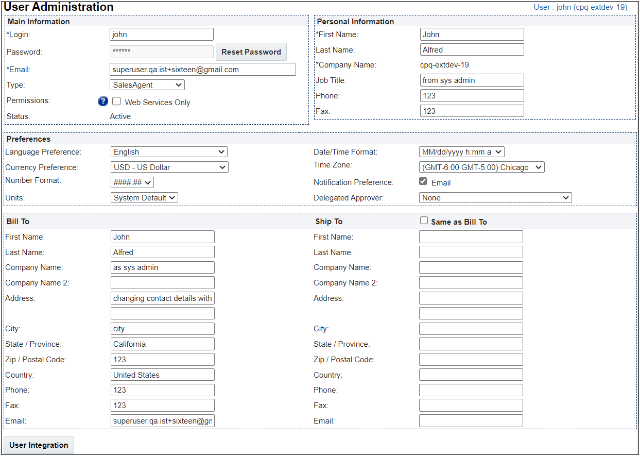Uncheck the Email notification preference checkbox

423,181
